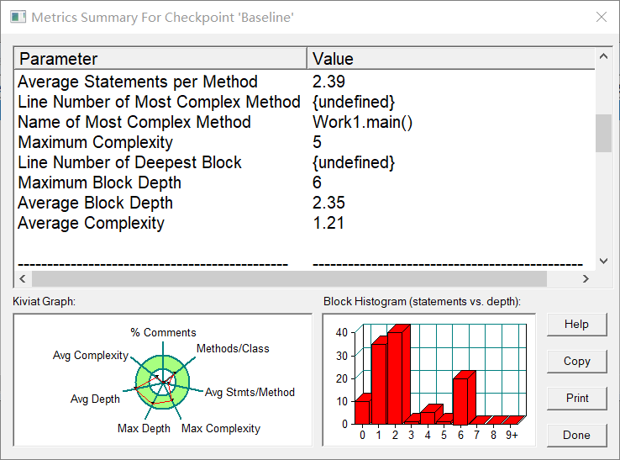Click the 'Kiviat Graph:' label

(x=44, y=302)
